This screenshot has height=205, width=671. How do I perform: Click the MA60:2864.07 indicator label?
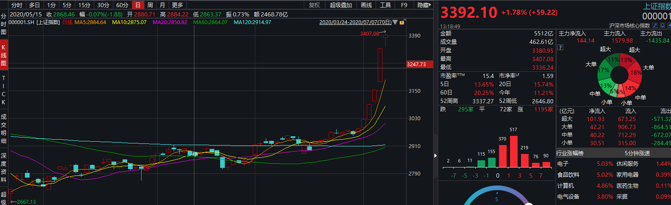210,22
